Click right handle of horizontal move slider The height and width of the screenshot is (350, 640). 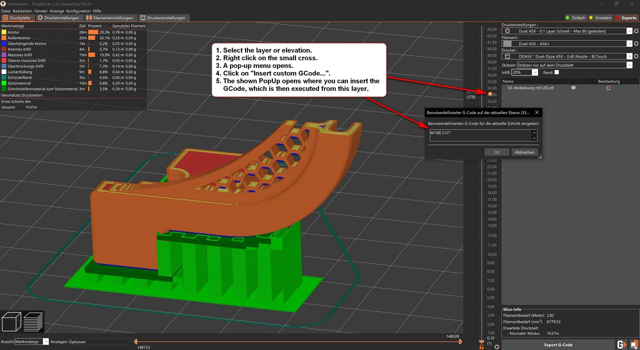(460, 342)
